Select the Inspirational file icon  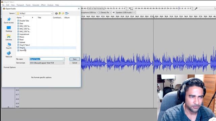point(18,34)
